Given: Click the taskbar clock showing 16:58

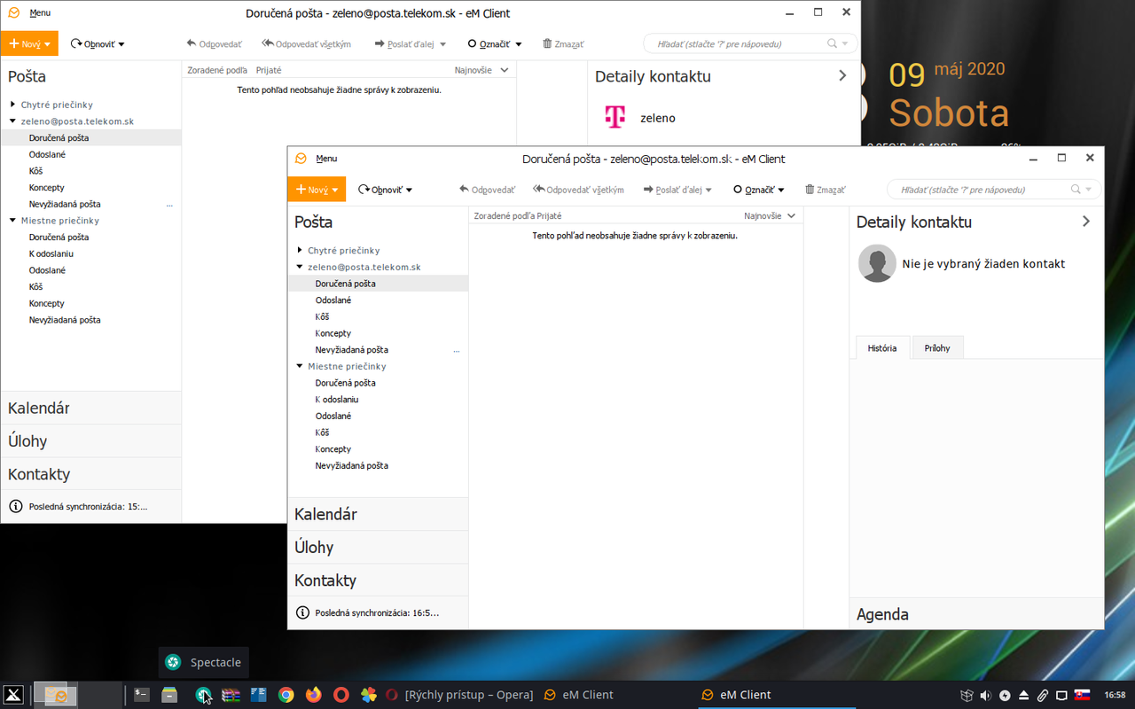Looking at the screenshot, I should [1115, 695].
